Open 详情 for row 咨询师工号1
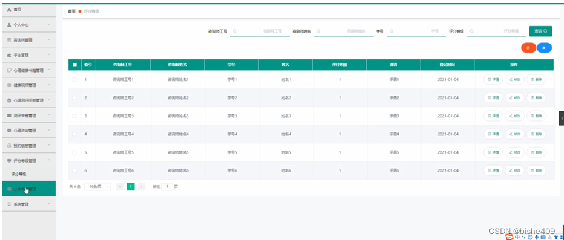Screen dimensions: 564x240 click(x=493, y=79)
